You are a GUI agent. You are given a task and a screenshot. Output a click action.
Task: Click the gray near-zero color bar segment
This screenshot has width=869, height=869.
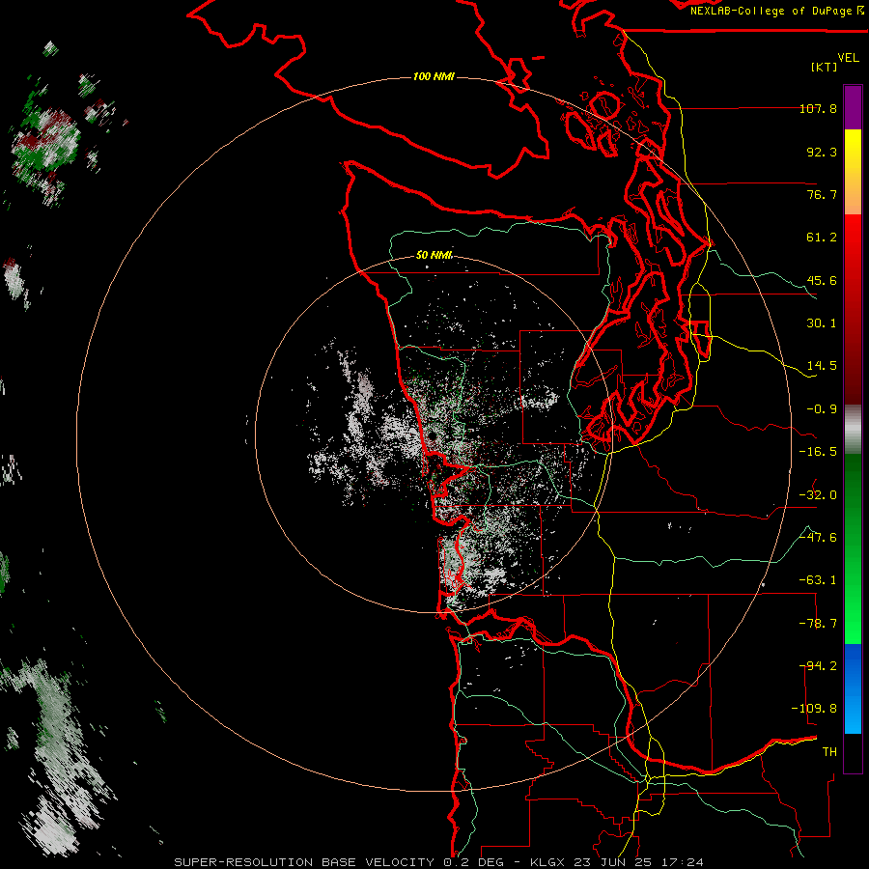click(853, 430)
